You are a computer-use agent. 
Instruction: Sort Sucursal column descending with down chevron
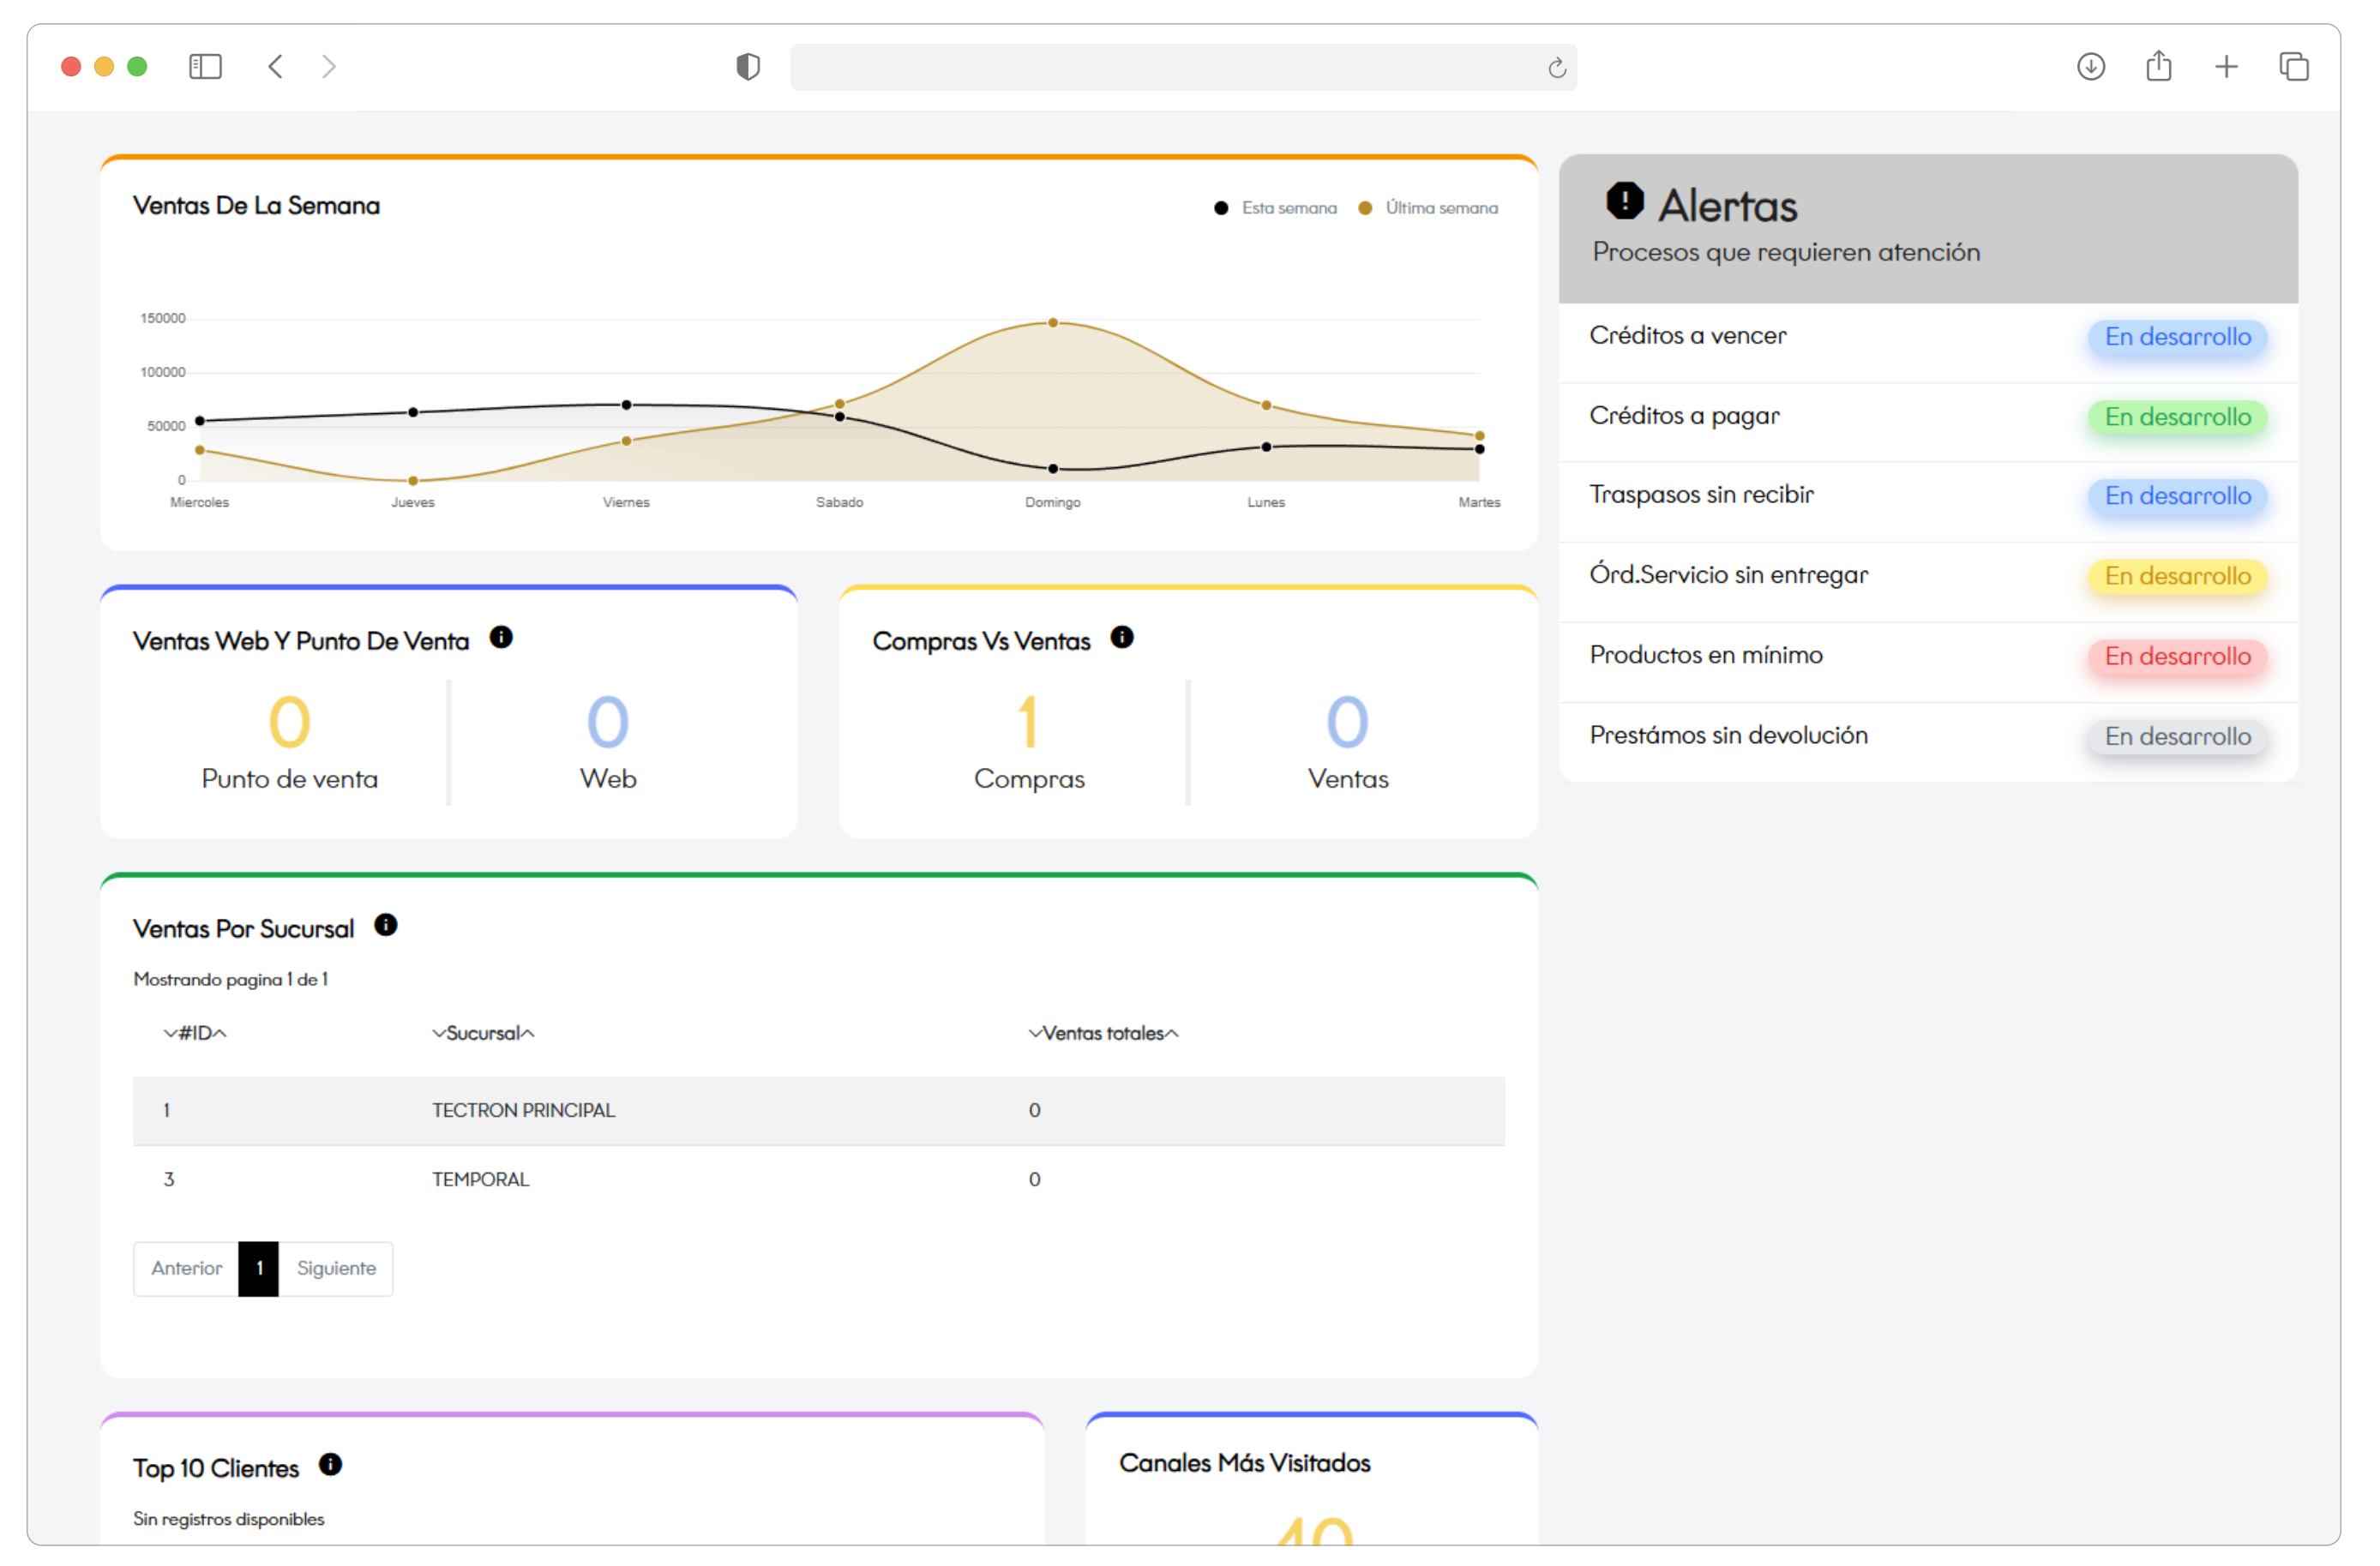[x=439, y=1034]
